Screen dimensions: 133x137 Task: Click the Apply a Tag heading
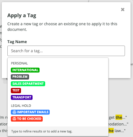click(22, 15)
